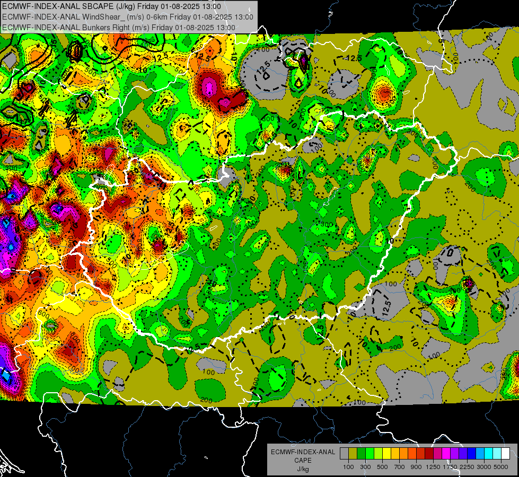Click the dark green legend swatch

click(x=362, y=454)
